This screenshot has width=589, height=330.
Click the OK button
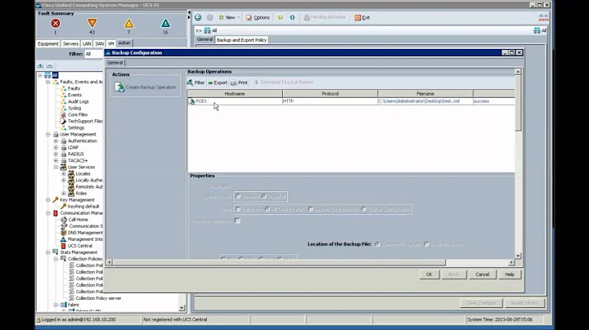pos(429,274)
